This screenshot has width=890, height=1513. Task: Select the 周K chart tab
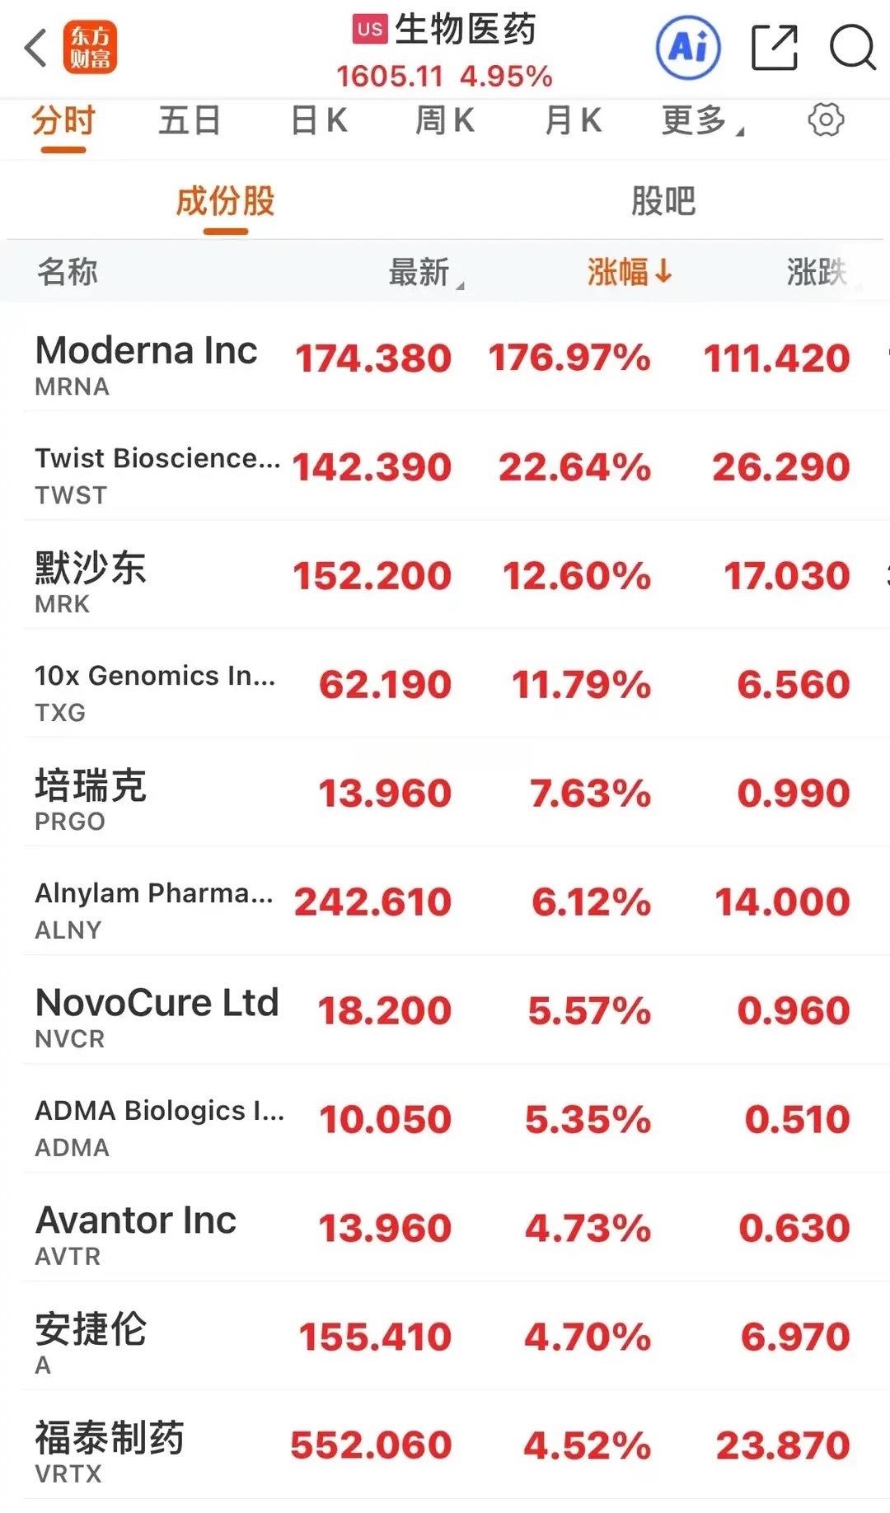[445, 120]
